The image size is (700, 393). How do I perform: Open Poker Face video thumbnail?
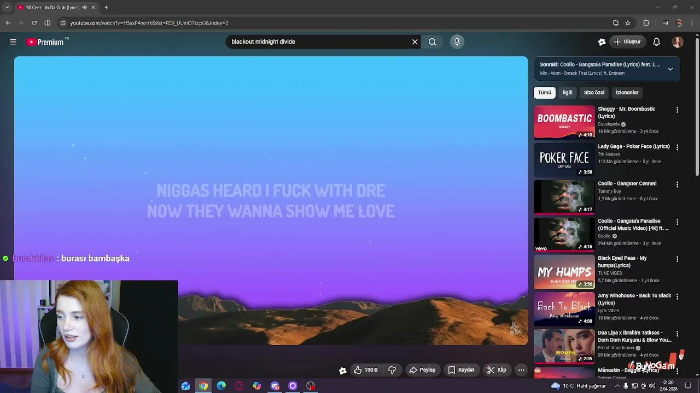click(564, 159)
